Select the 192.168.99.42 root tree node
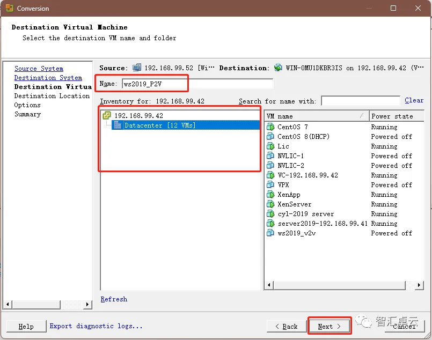 pyautogui.click(x=138, y=116)
